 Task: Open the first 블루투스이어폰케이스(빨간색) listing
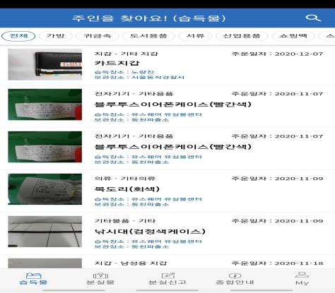(167, 107)
